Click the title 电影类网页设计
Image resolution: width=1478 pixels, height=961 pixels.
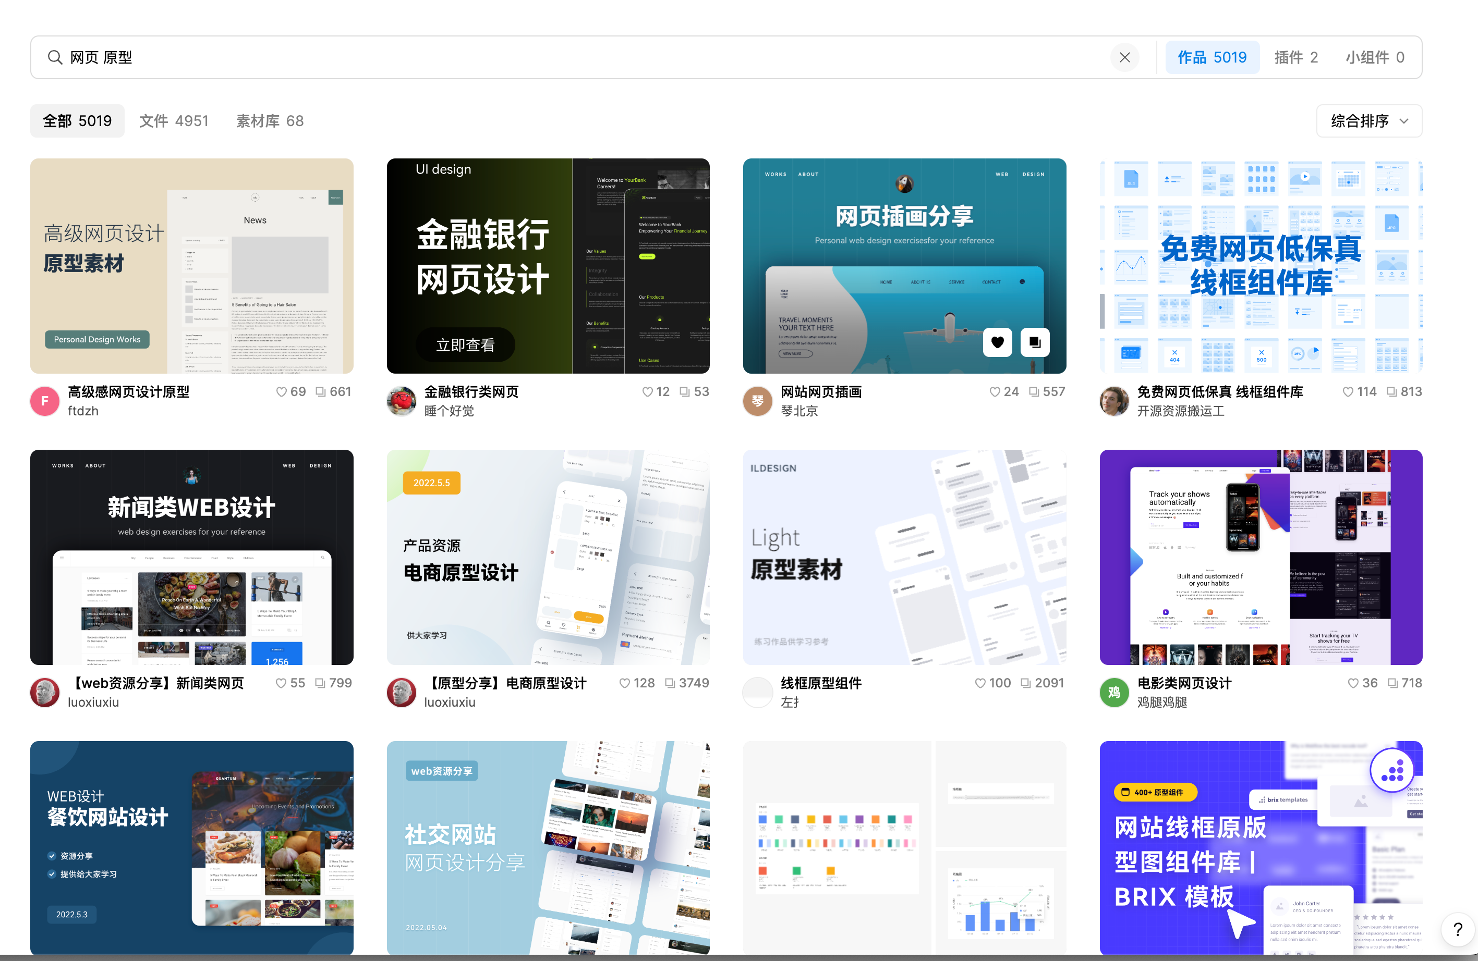1184,683
